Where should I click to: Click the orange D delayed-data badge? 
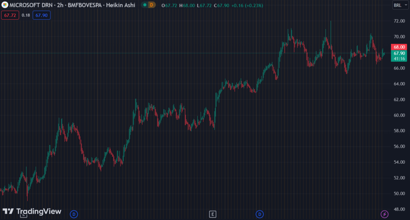[151, 5]
